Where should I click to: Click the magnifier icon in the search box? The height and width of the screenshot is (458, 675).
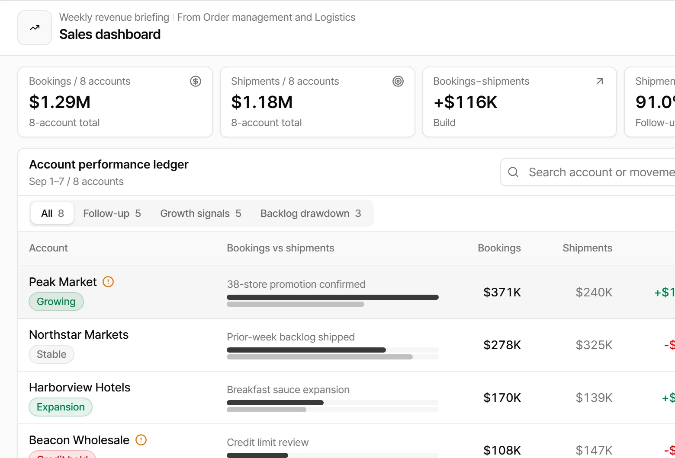click(513, 172)
